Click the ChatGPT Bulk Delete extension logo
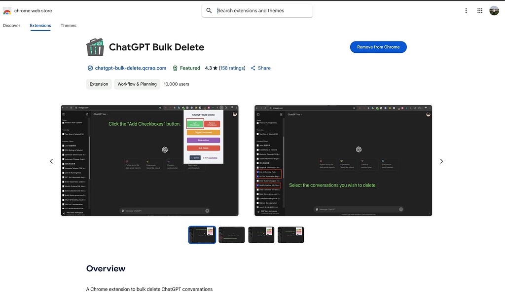Viewport: 505px width, 294px height. tap(95, 46)
